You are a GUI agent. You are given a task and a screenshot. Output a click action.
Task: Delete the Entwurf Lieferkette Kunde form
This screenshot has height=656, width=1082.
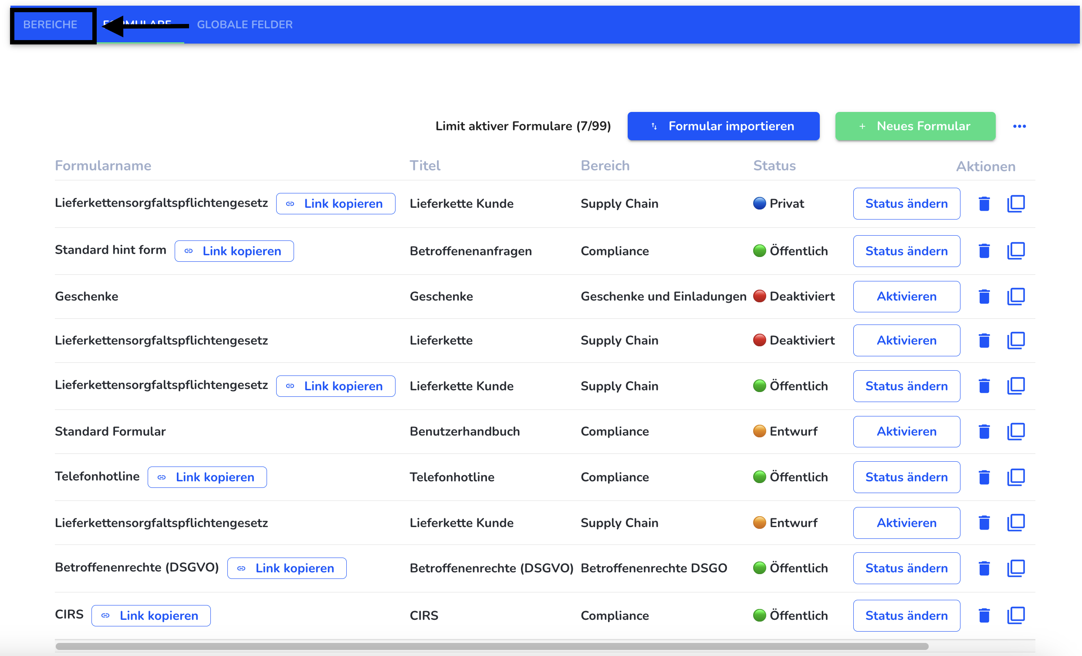[984, 523]
